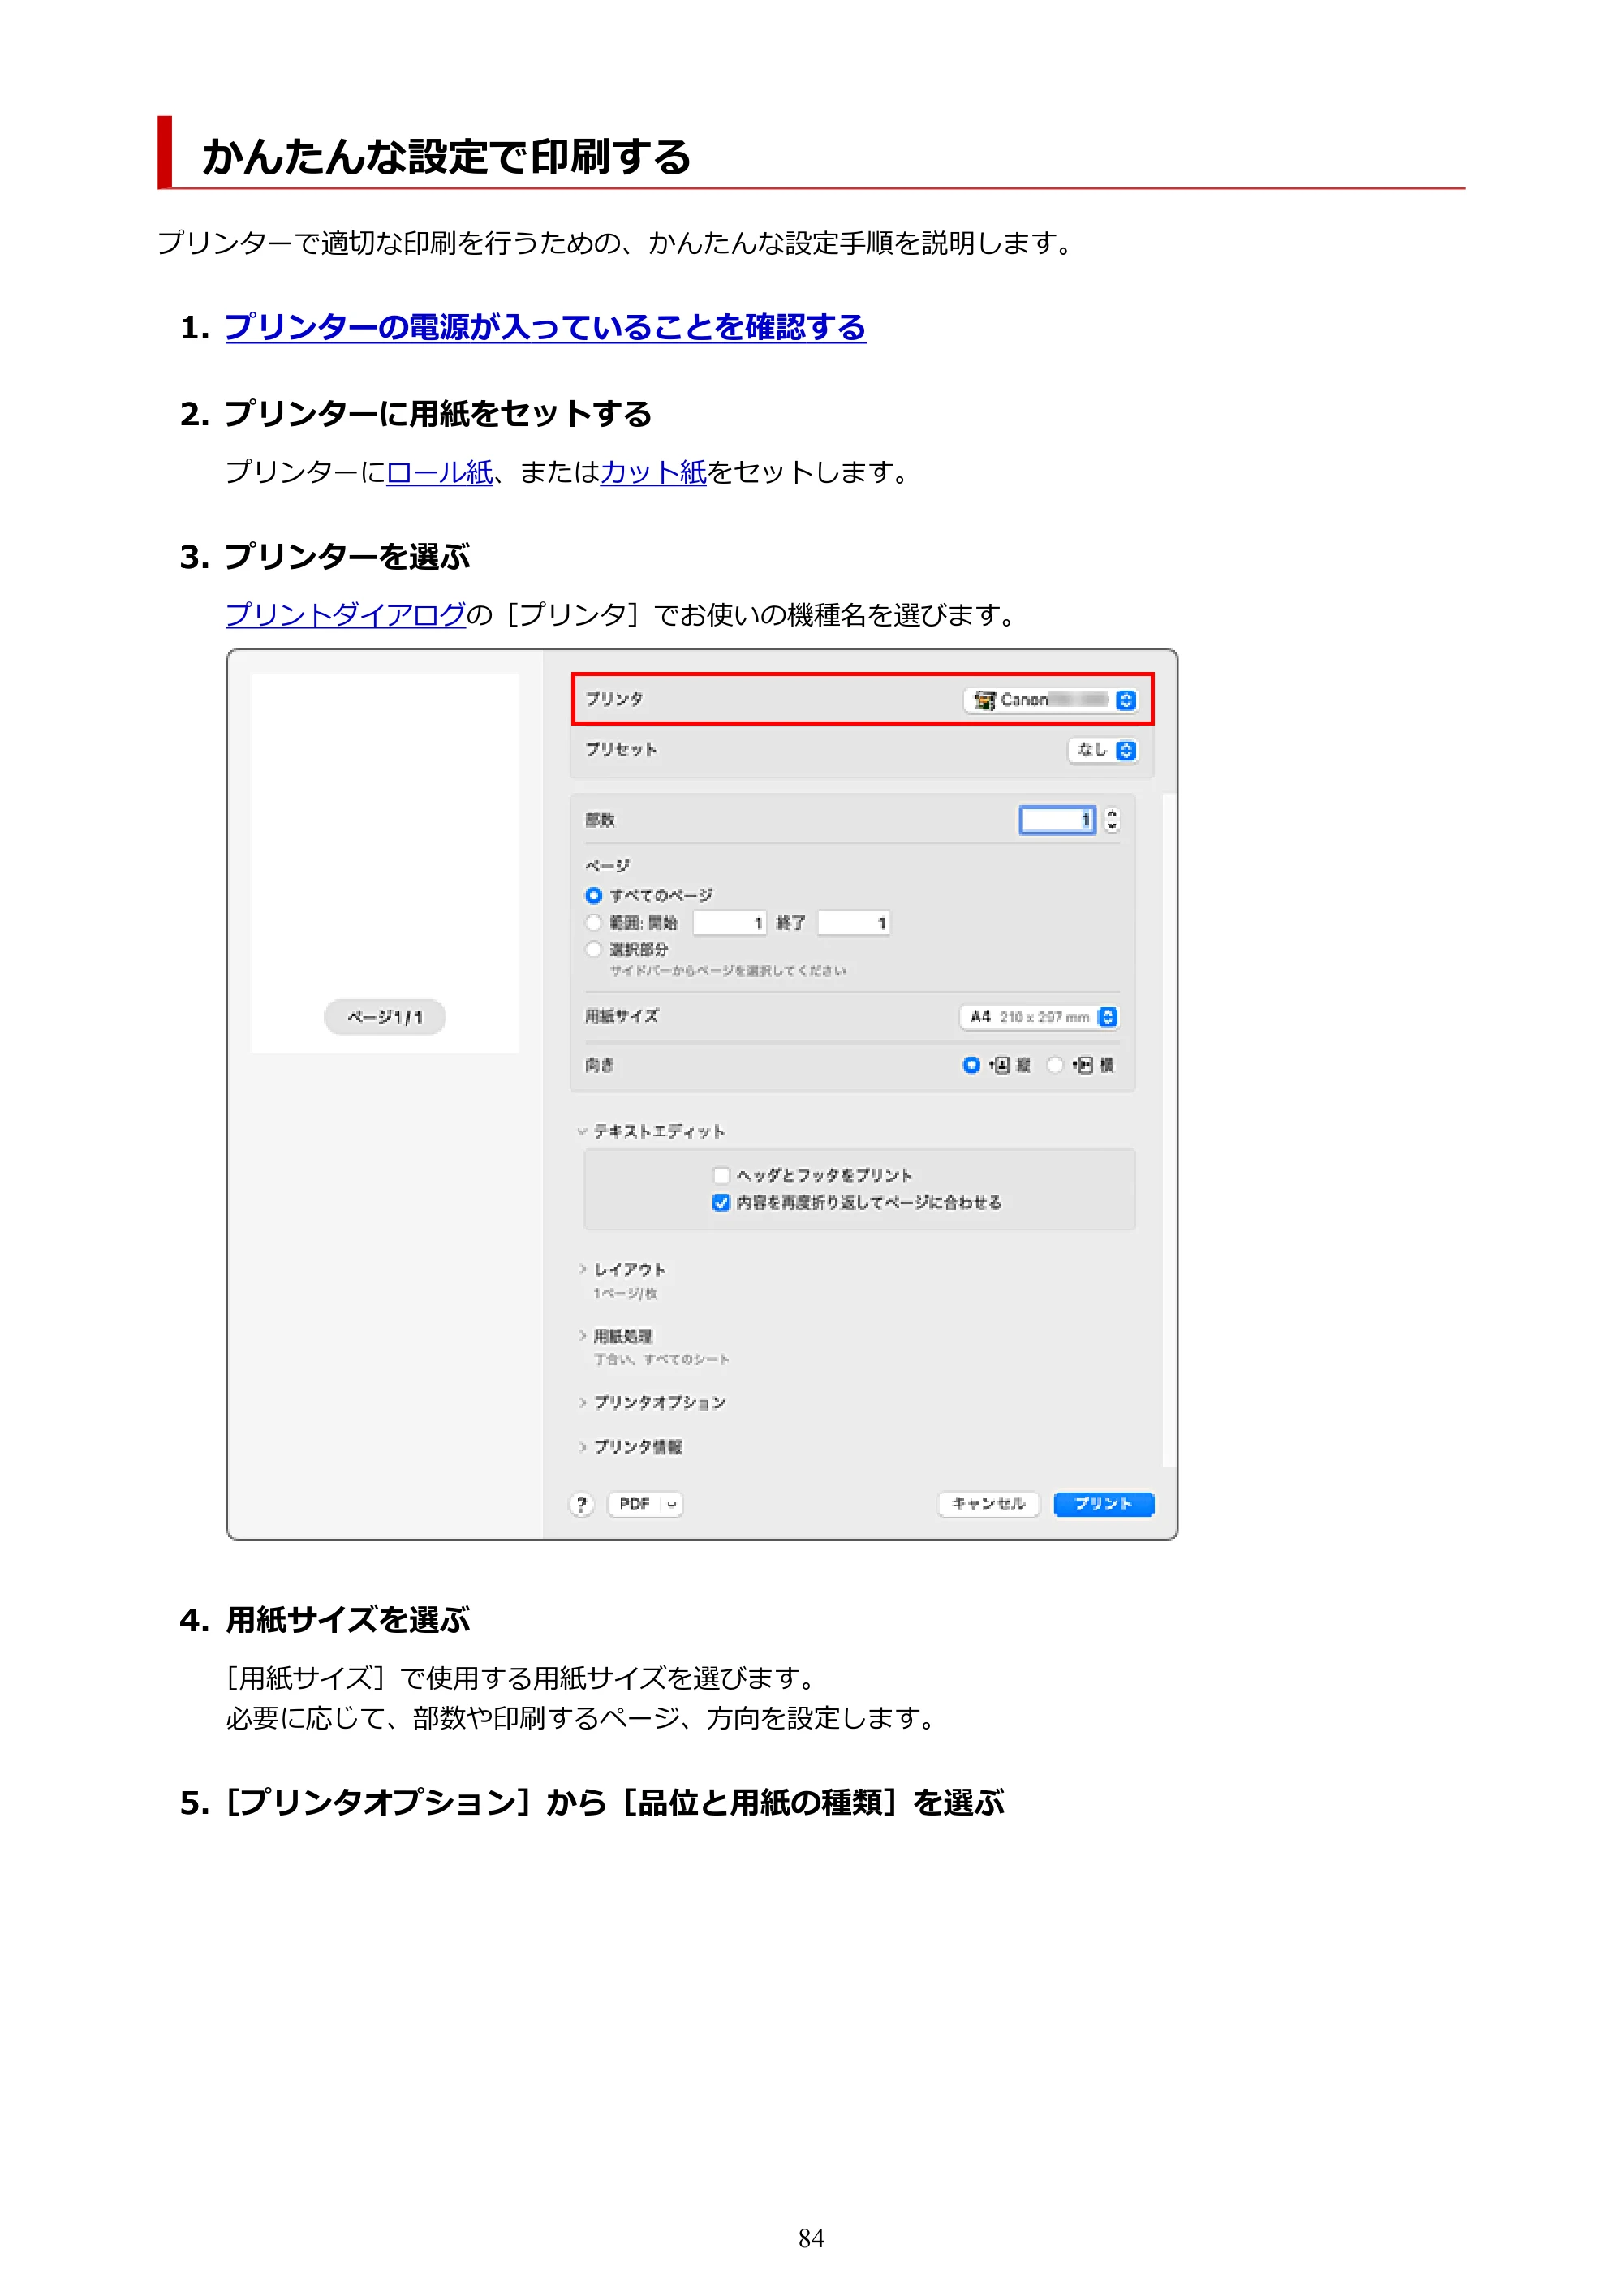Open the 用紙サイズ A4 dropdown

tap(1039, 1017)
